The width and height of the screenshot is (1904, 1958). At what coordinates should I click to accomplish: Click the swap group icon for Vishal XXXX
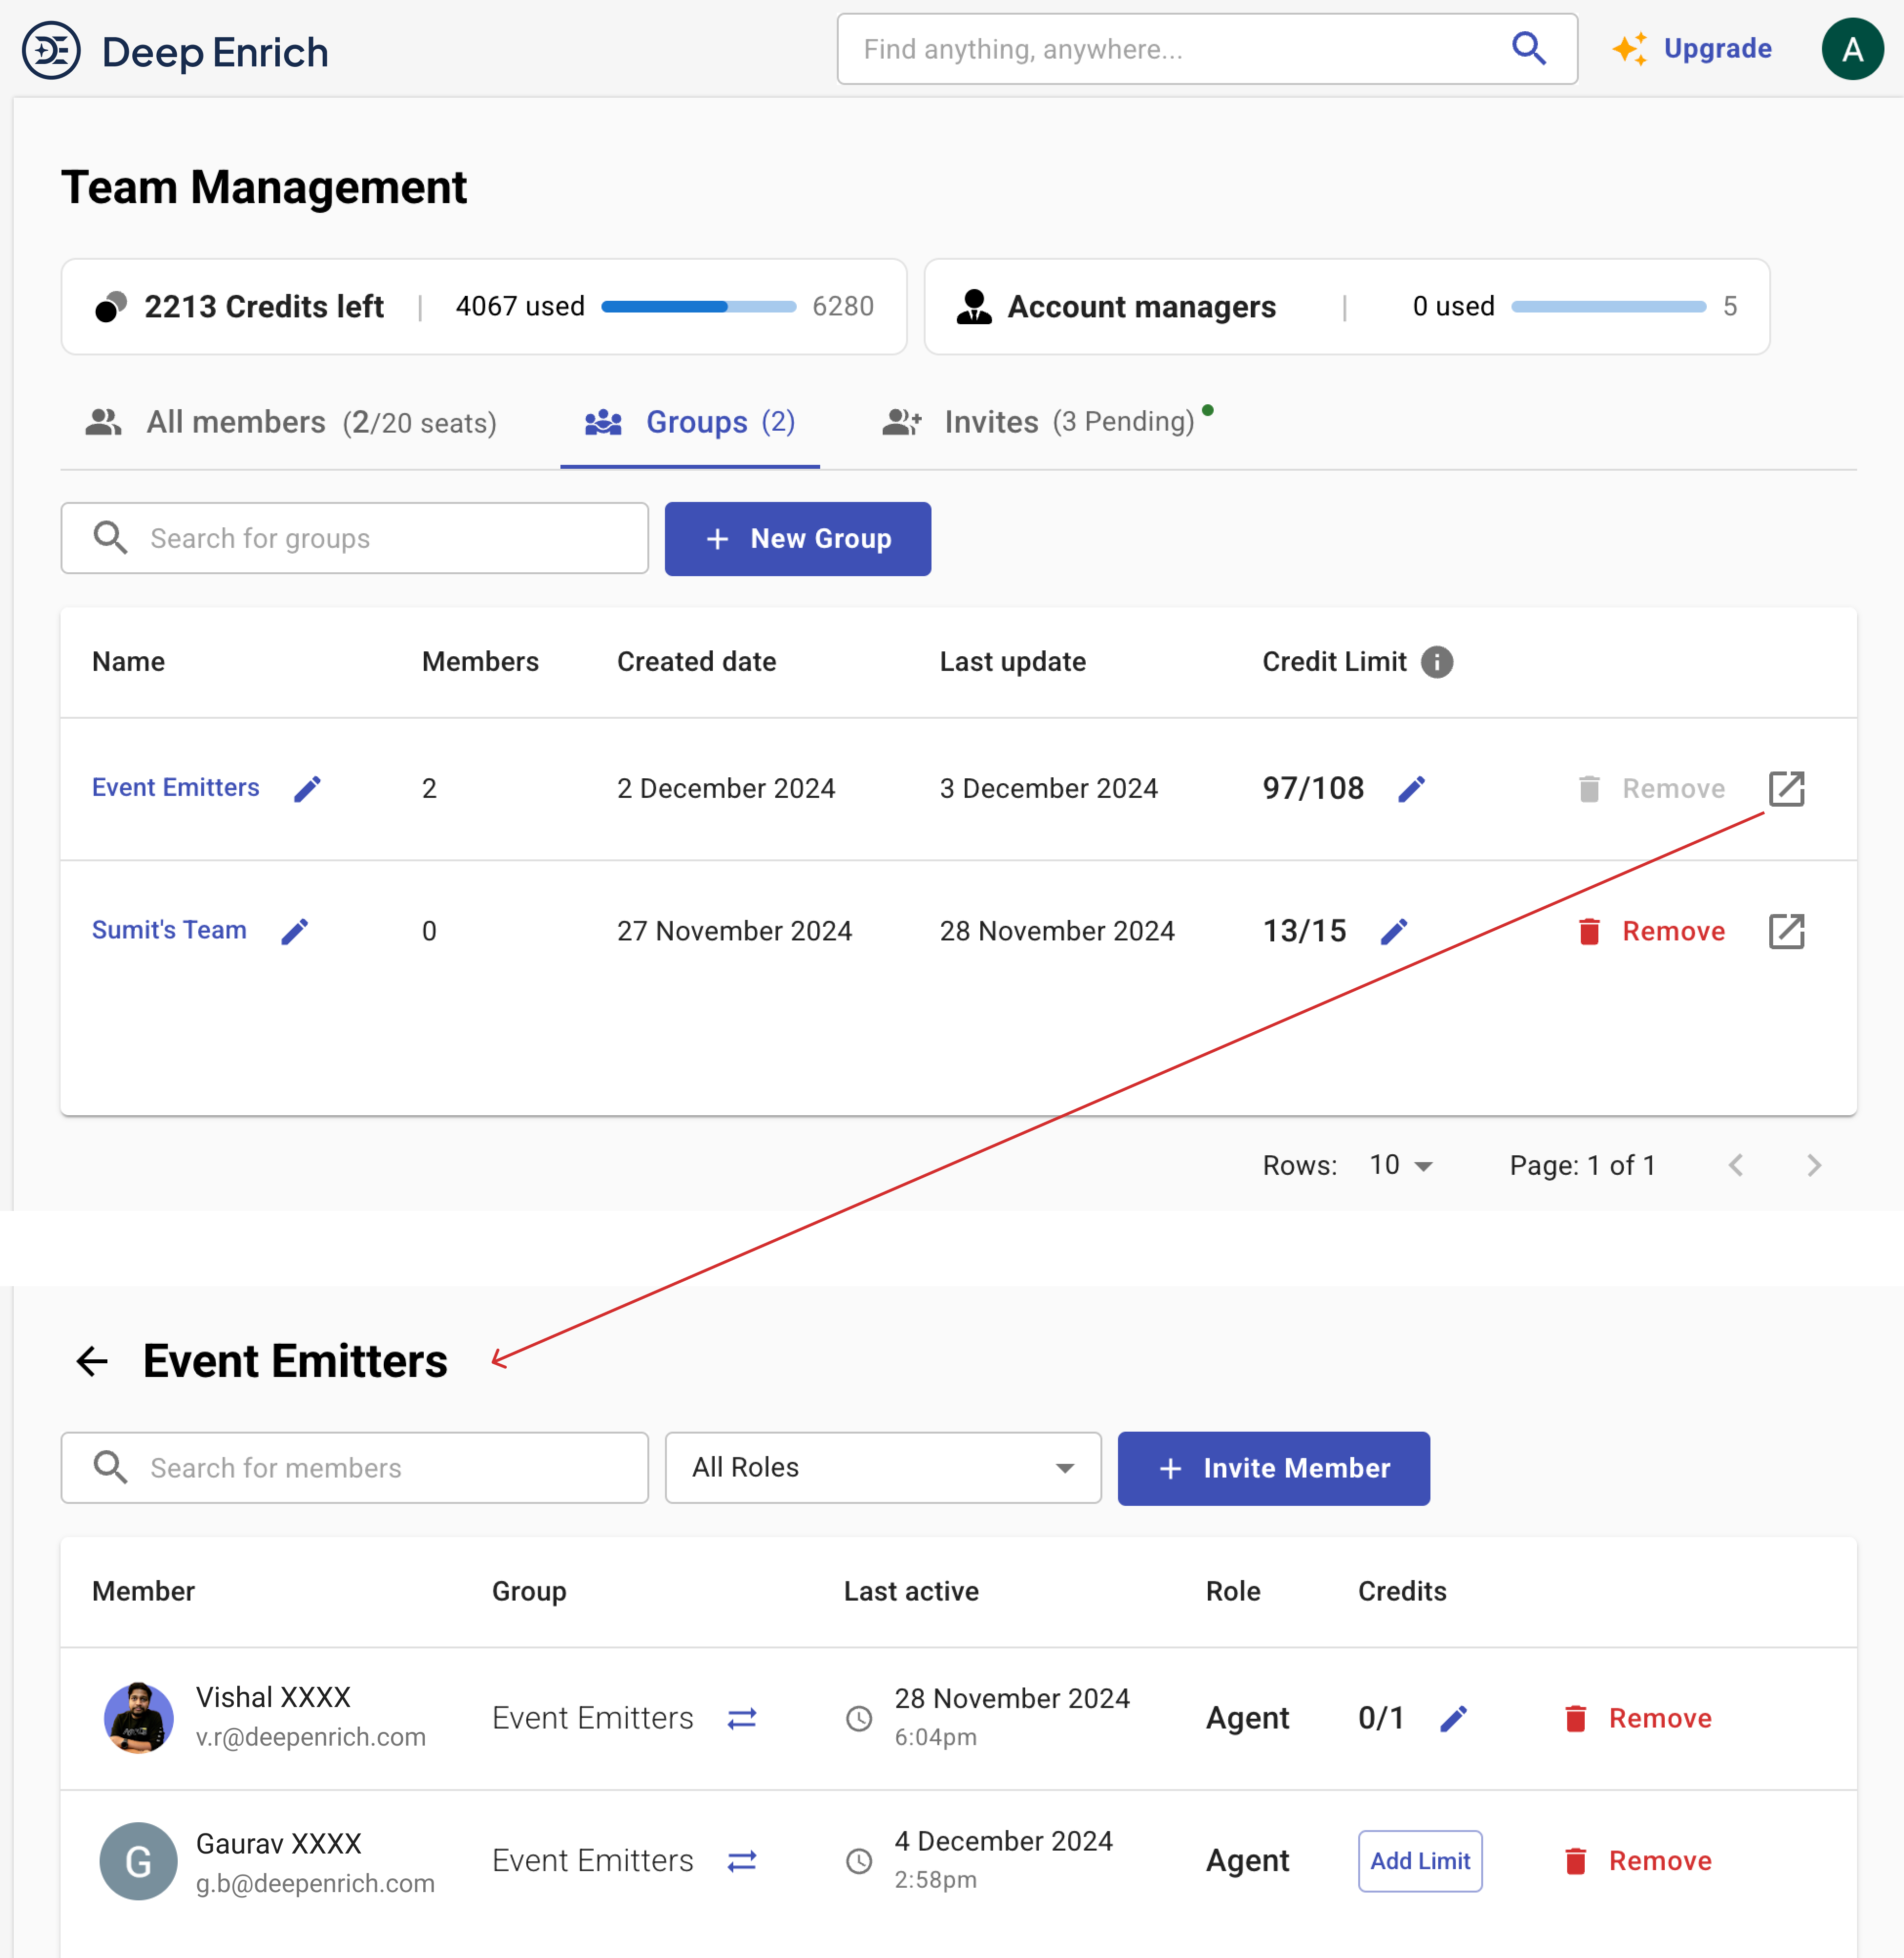pyautogui.click(x=742, y=1719)
